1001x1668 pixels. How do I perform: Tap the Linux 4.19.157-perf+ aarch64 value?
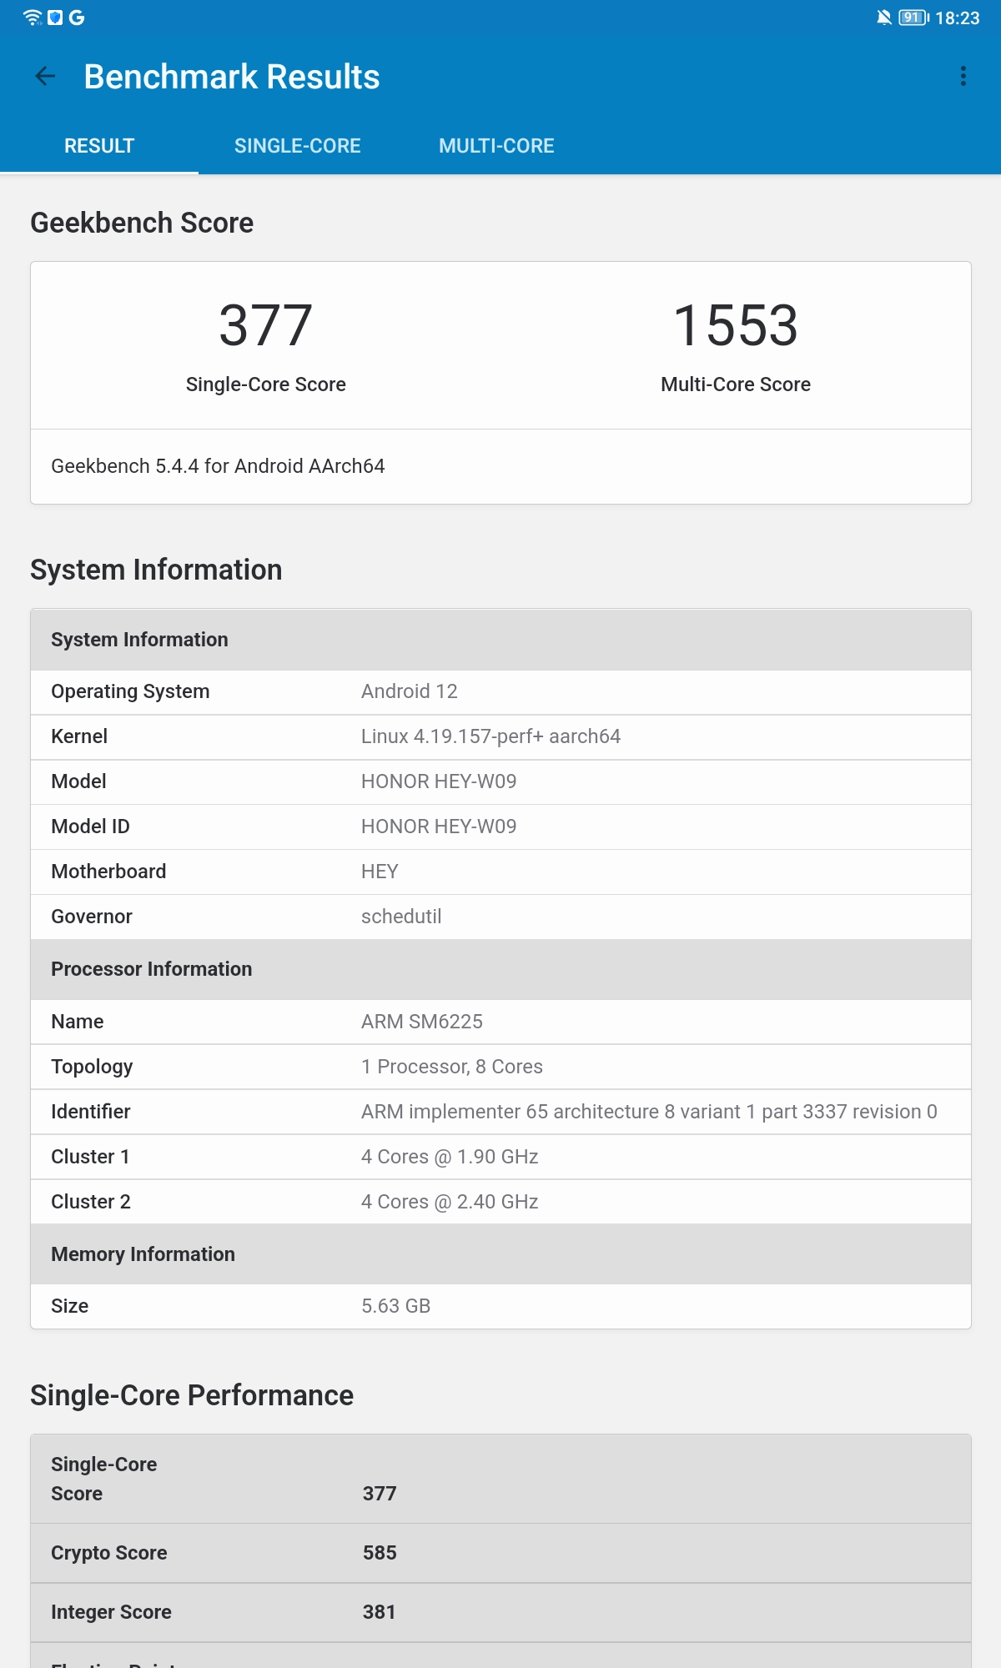[490, 736]
